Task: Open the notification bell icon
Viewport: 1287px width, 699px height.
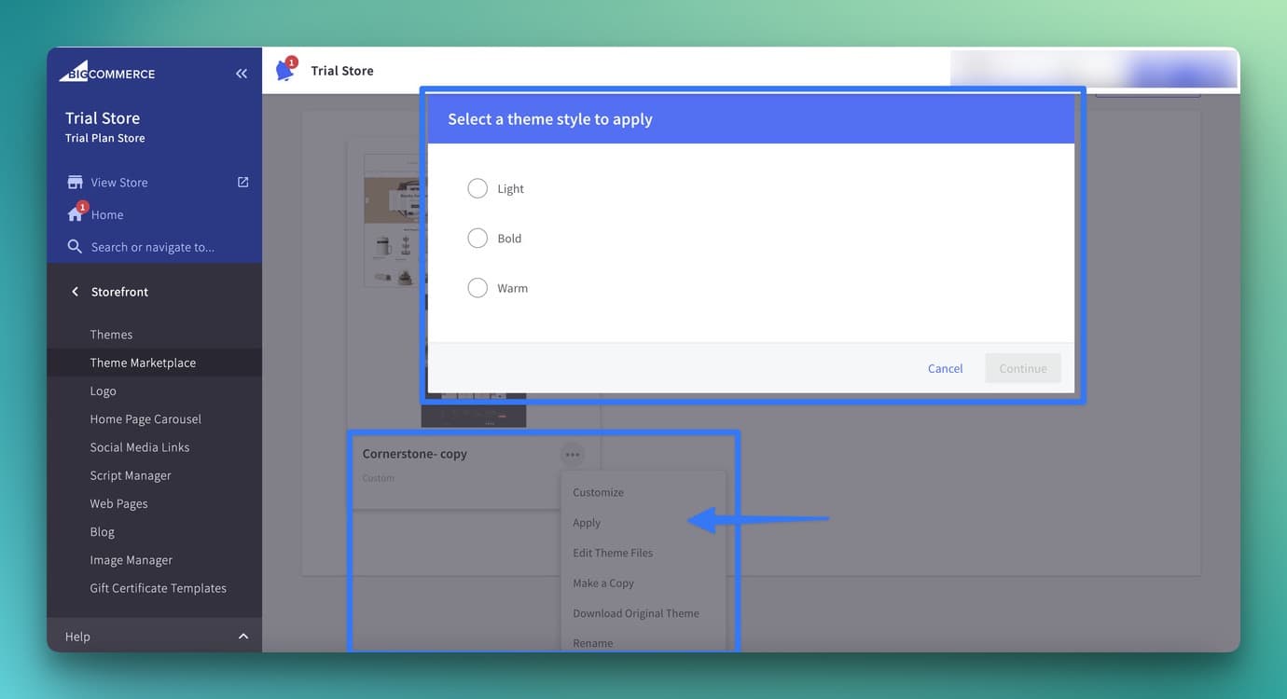Action: (285, 70)
